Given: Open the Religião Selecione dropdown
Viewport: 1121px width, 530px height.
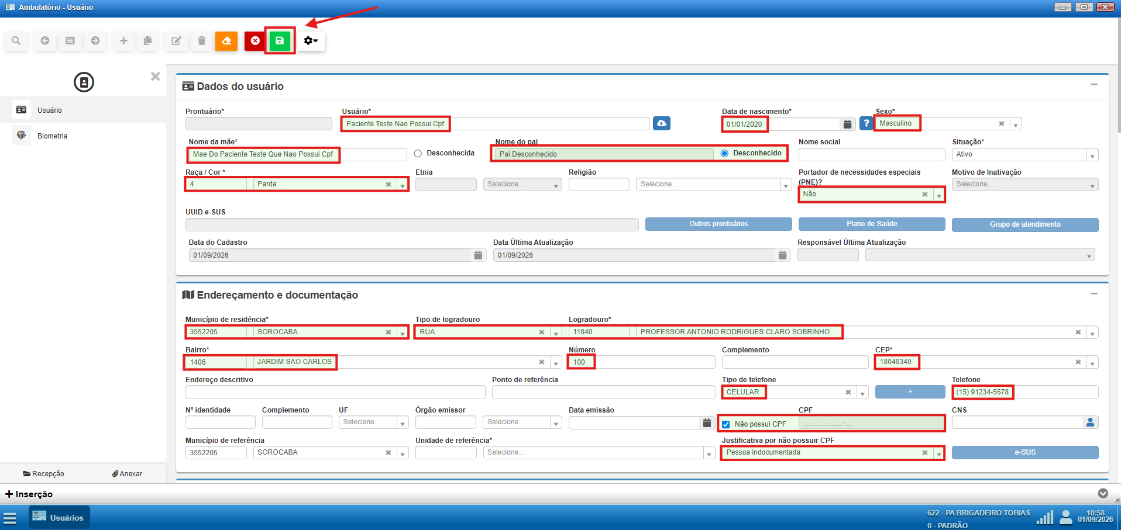Looking at the screenshot, I should pos(714,185).
